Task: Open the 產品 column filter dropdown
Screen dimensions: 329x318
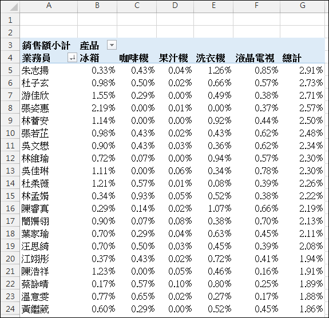Action: pyautogui.click(x=112, y=45)
